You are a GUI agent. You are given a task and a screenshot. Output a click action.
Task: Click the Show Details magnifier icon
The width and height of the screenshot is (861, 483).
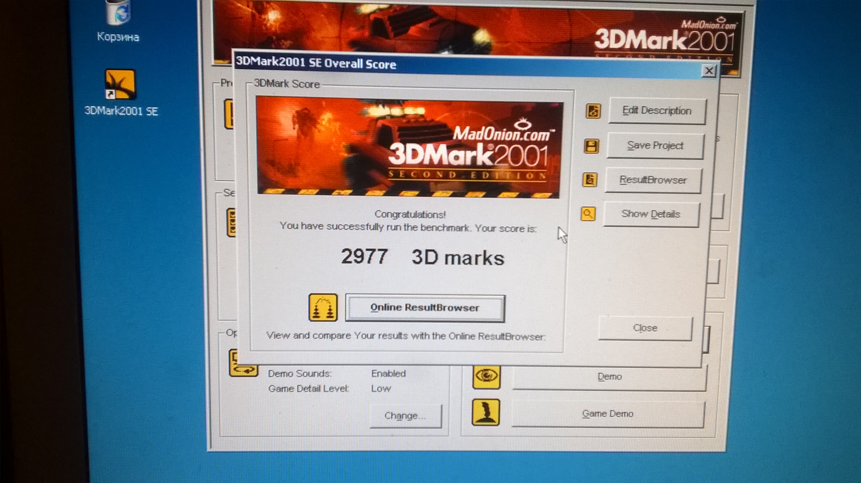(588, 214)
